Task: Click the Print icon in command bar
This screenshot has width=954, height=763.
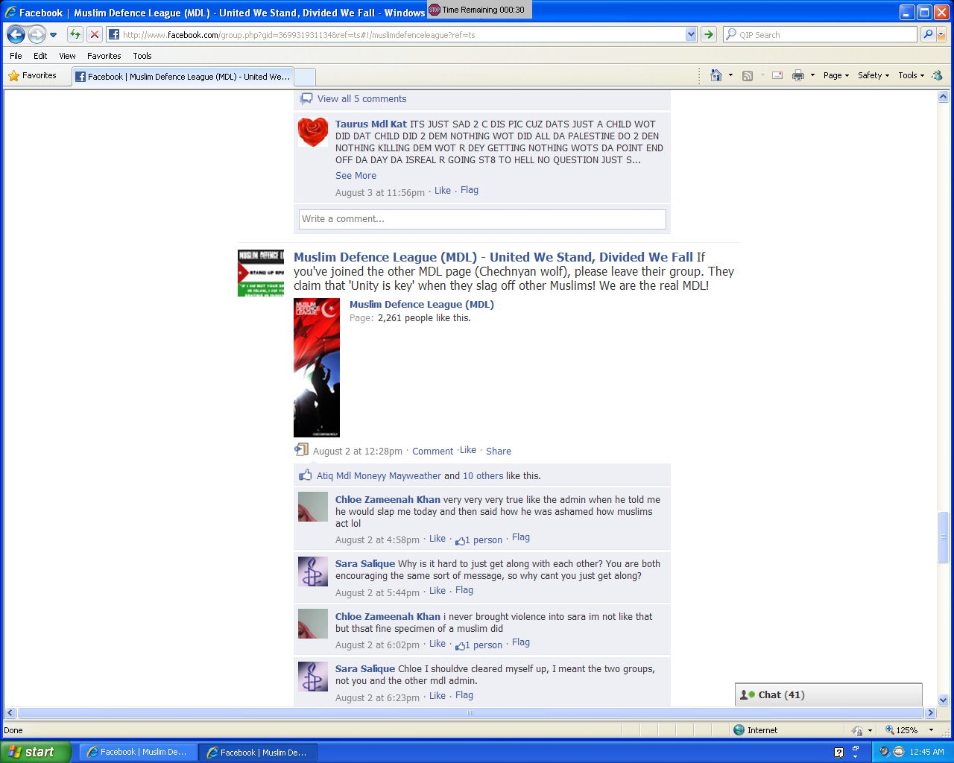Action: click(798, 75)
